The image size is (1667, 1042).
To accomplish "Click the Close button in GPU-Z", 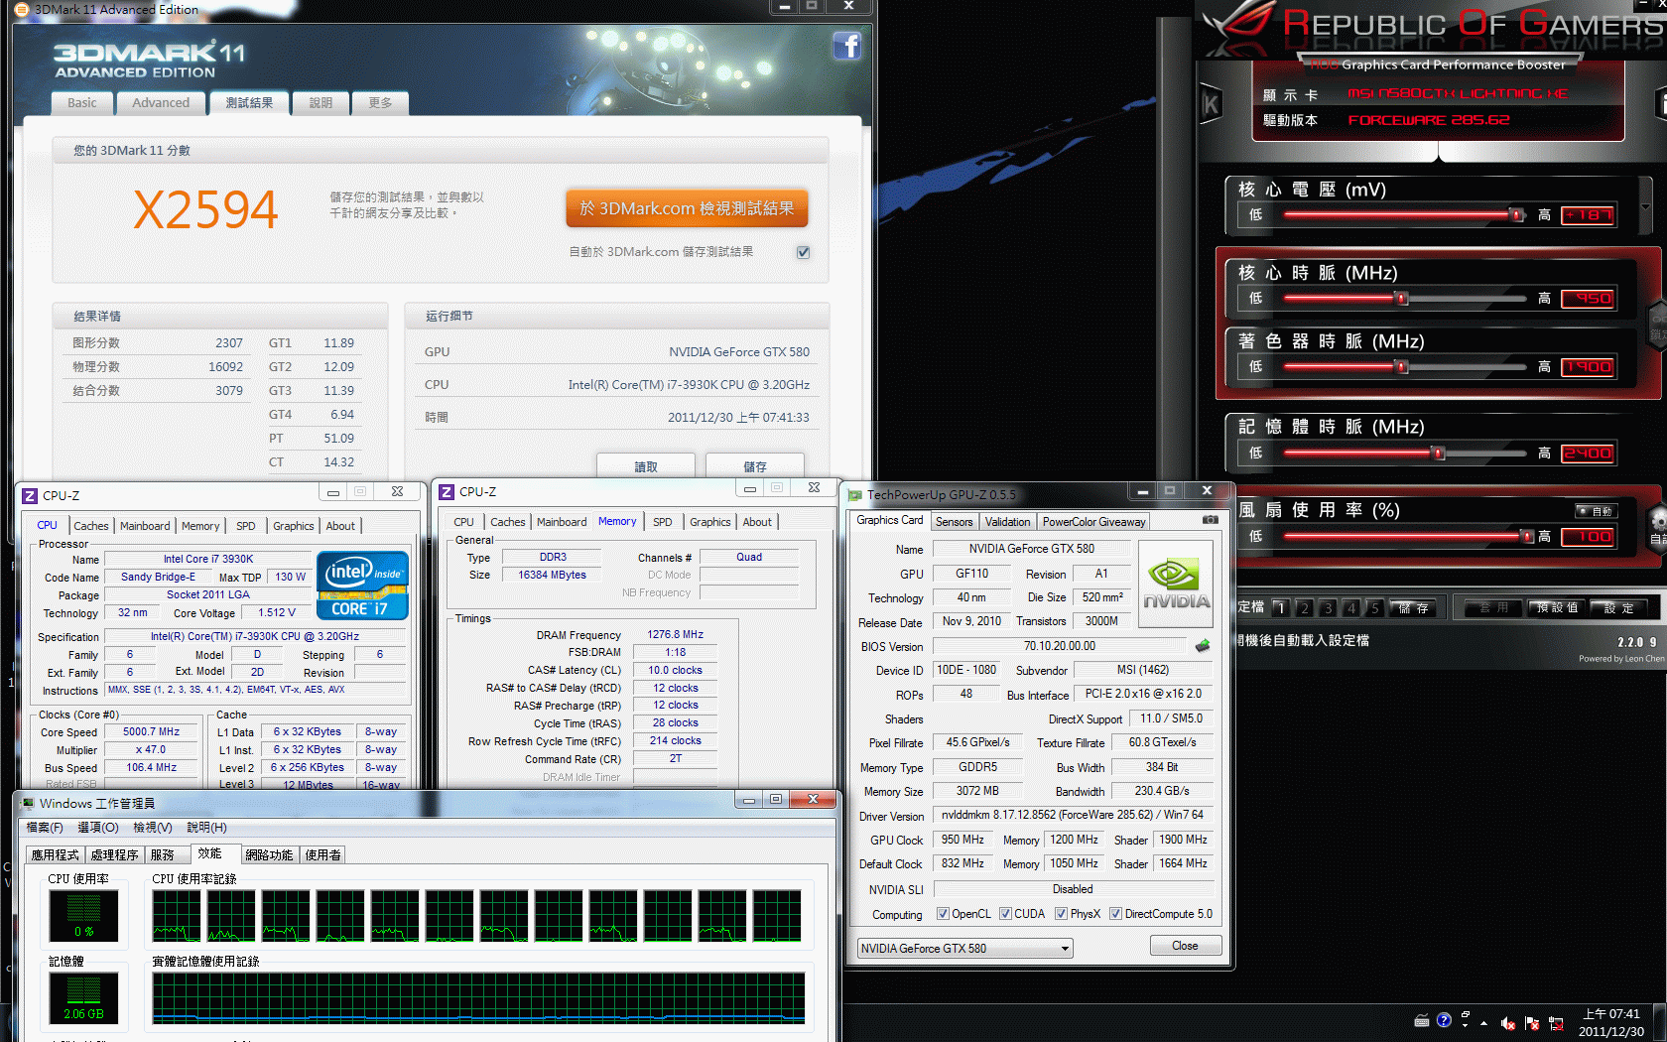I will [x=1185, y=946].
